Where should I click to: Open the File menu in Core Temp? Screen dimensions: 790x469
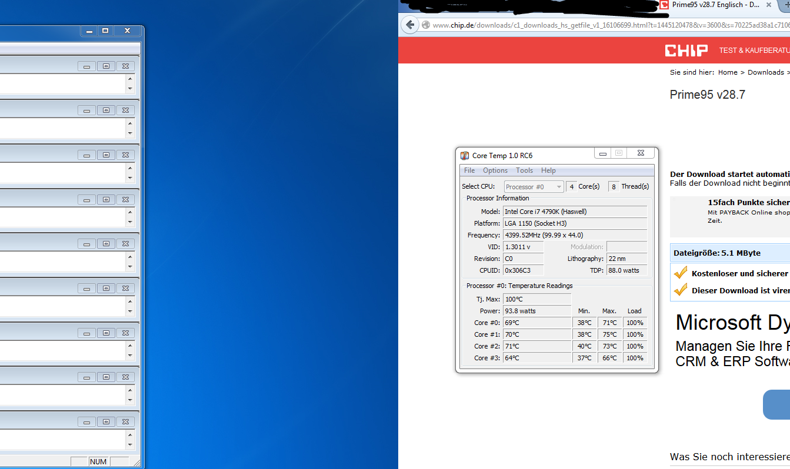469,170
